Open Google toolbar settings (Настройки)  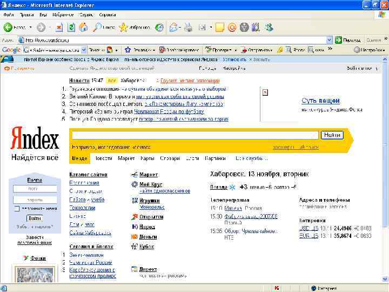[x=370, y=50]
